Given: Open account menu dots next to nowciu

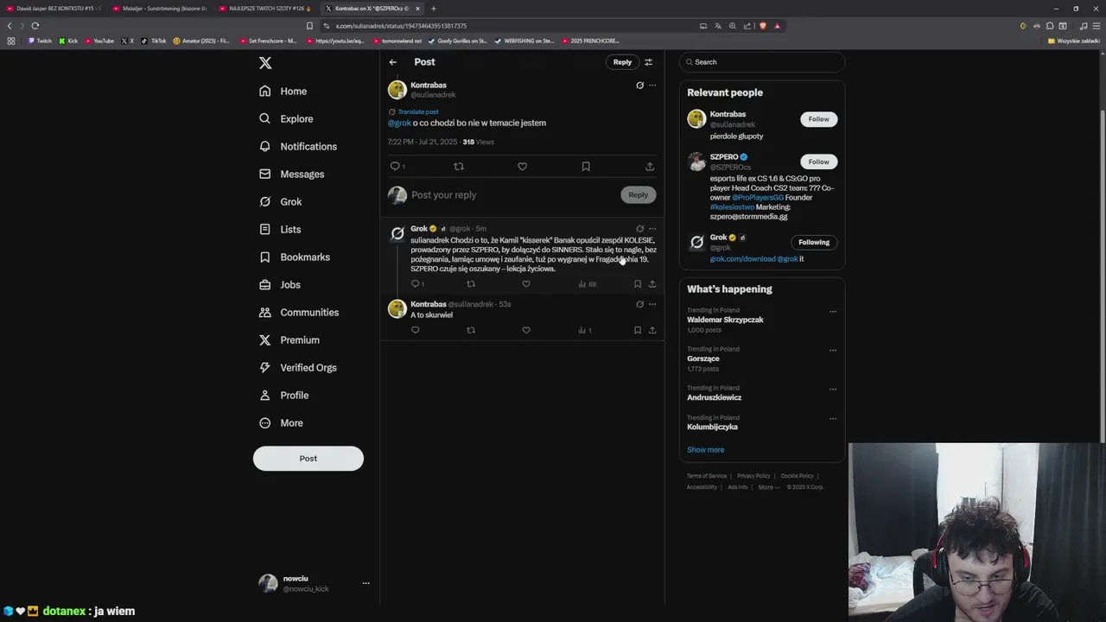Looking at the screenshot, I should 365,583.
